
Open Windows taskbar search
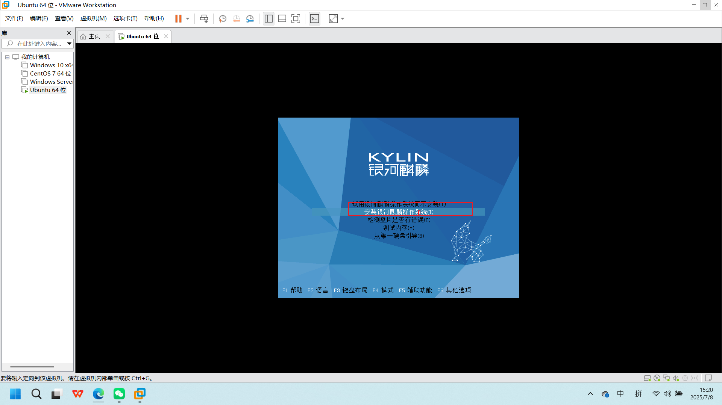tap(36, 394)
